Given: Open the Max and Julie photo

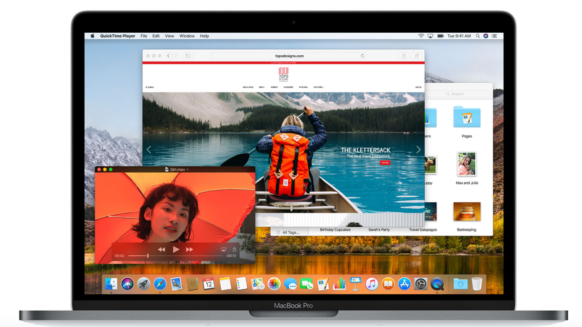Looking at the screenshot, I should coord(467,164).
